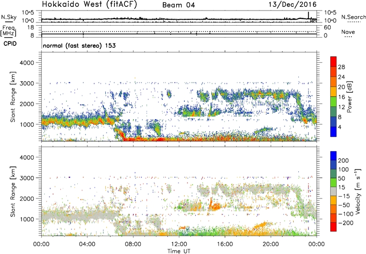Pick the Power colorbar segment between 20 and 24
The height and width of the screenshot is (254, 366).
point(334,82)
